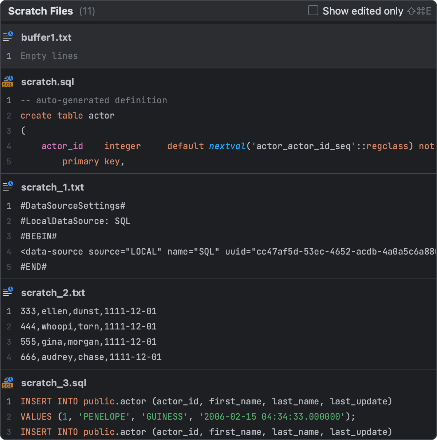
Task: Open scratch_2.txt by clicking its name
Action: (x=53, y=292)
